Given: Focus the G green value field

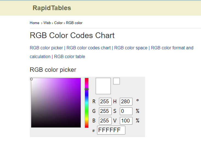Looking at the screenshot, I should (105, 111).
